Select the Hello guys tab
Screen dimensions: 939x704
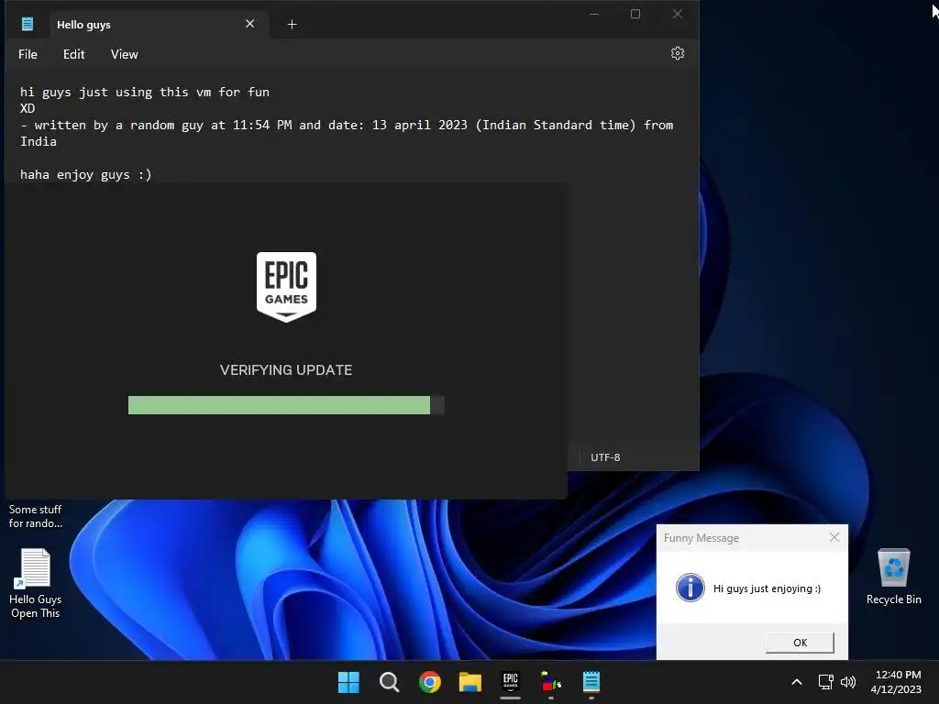click(x=160, y=25)
